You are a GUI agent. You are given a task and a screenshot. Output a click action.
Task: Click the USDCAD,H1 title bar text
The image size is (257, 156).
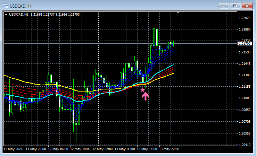point(20,6)
